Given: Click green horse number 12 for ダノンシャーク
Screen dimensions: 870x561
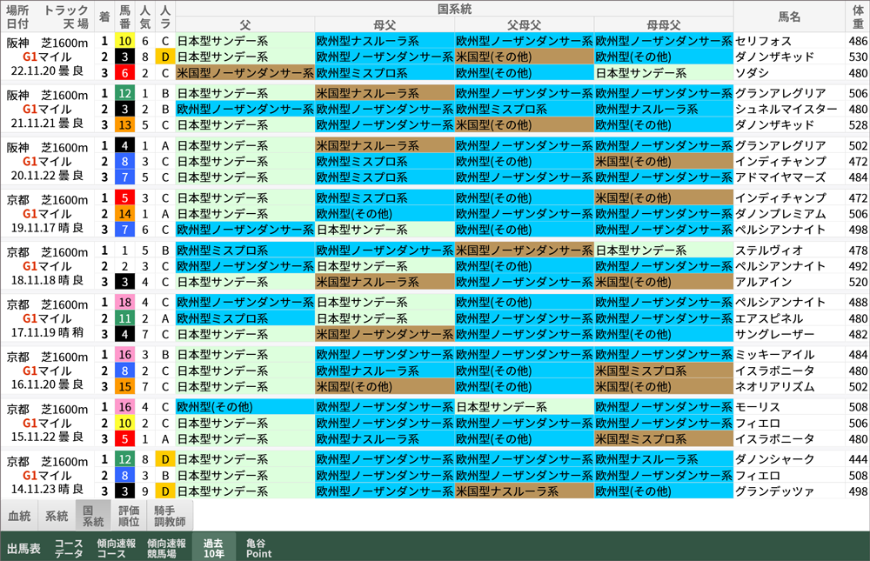Looking at the screenshot, I should [x=124, y=459].
